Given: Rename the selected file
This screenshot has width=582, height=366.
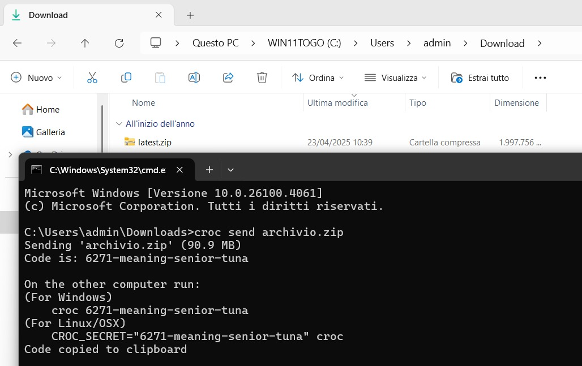Looking at the screenshot, I should (x=194, y=77).
